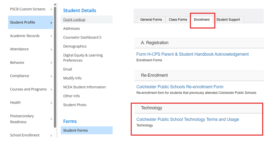Screen dimensions: 275x144
Task: Open the Modify Info page
Action: click(72, 78)
